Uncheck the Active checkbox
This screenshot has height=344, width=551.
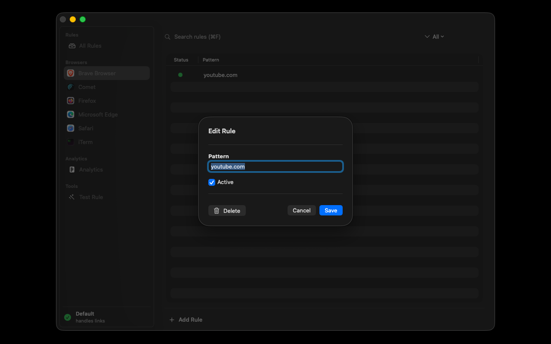tap(212, 182)
